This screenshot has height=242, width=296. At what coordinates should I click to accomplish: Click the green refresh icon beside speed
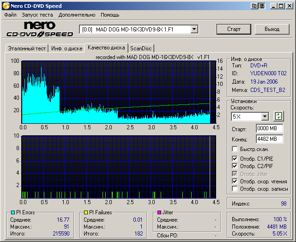click(278, 116)
